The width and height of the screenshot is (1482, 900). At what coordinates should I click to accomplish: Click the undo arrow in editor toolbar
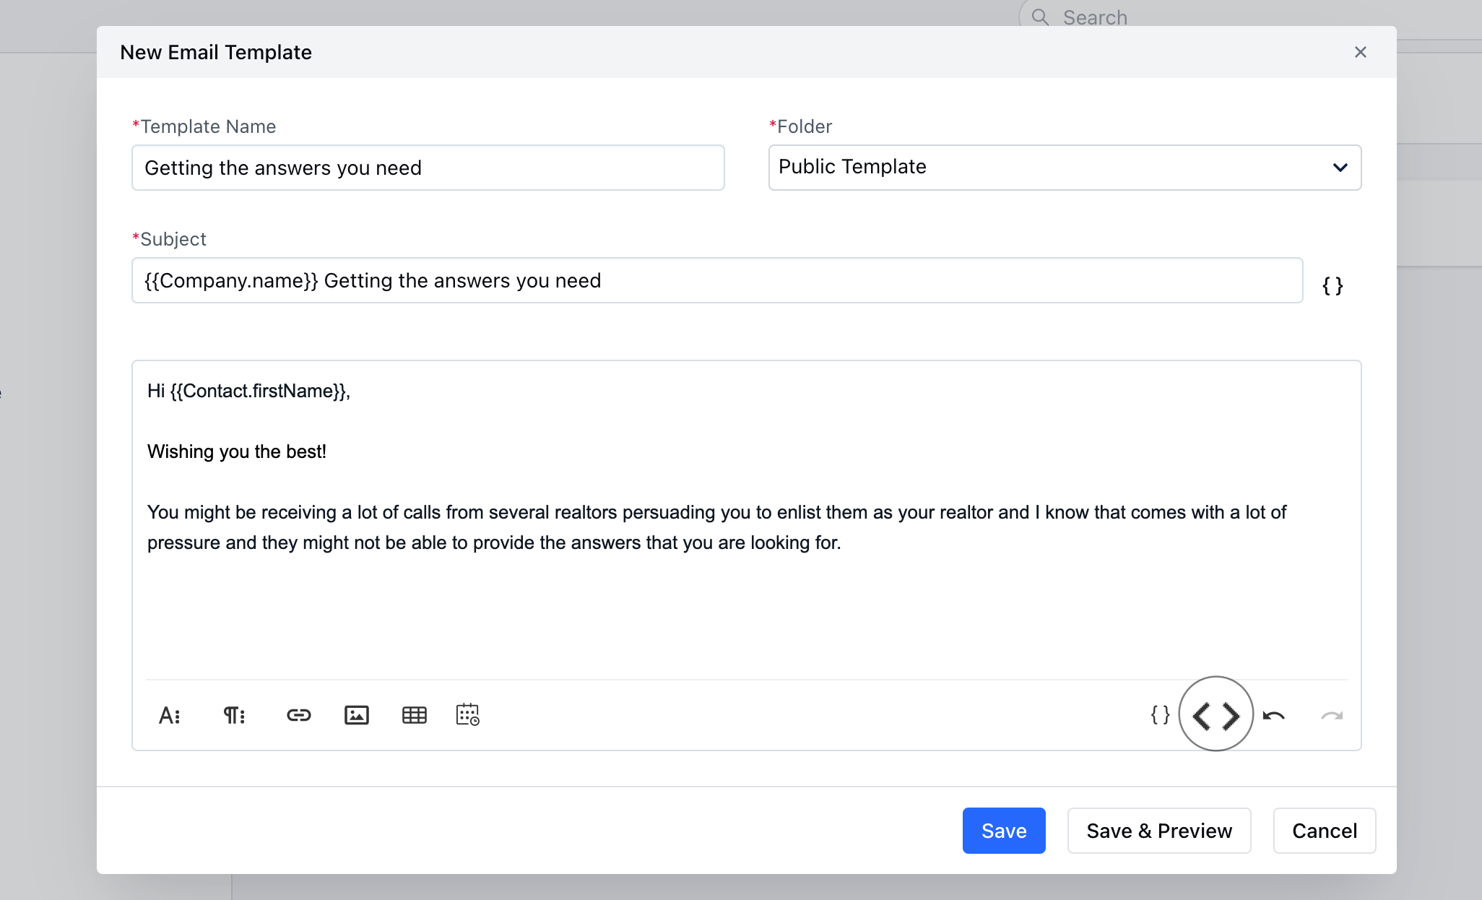tap(1273, 716)
